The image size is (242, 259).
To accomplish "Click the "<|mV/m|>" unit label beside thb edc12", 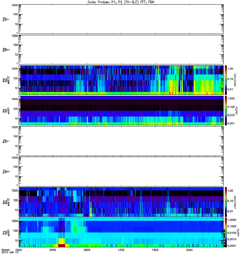I will click(235, 80).
